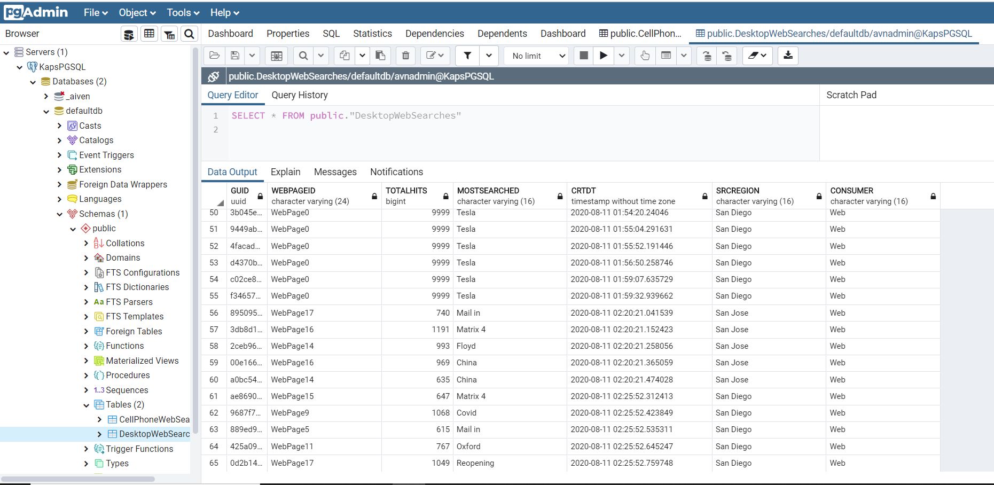Switch to the Properties tab
Viewport: 994px width, 485px height.
288,34
